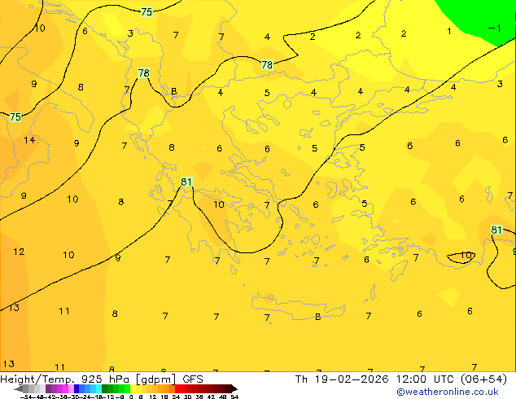
Task: Click the '8' value on Crete island
Action: (317, 317)
